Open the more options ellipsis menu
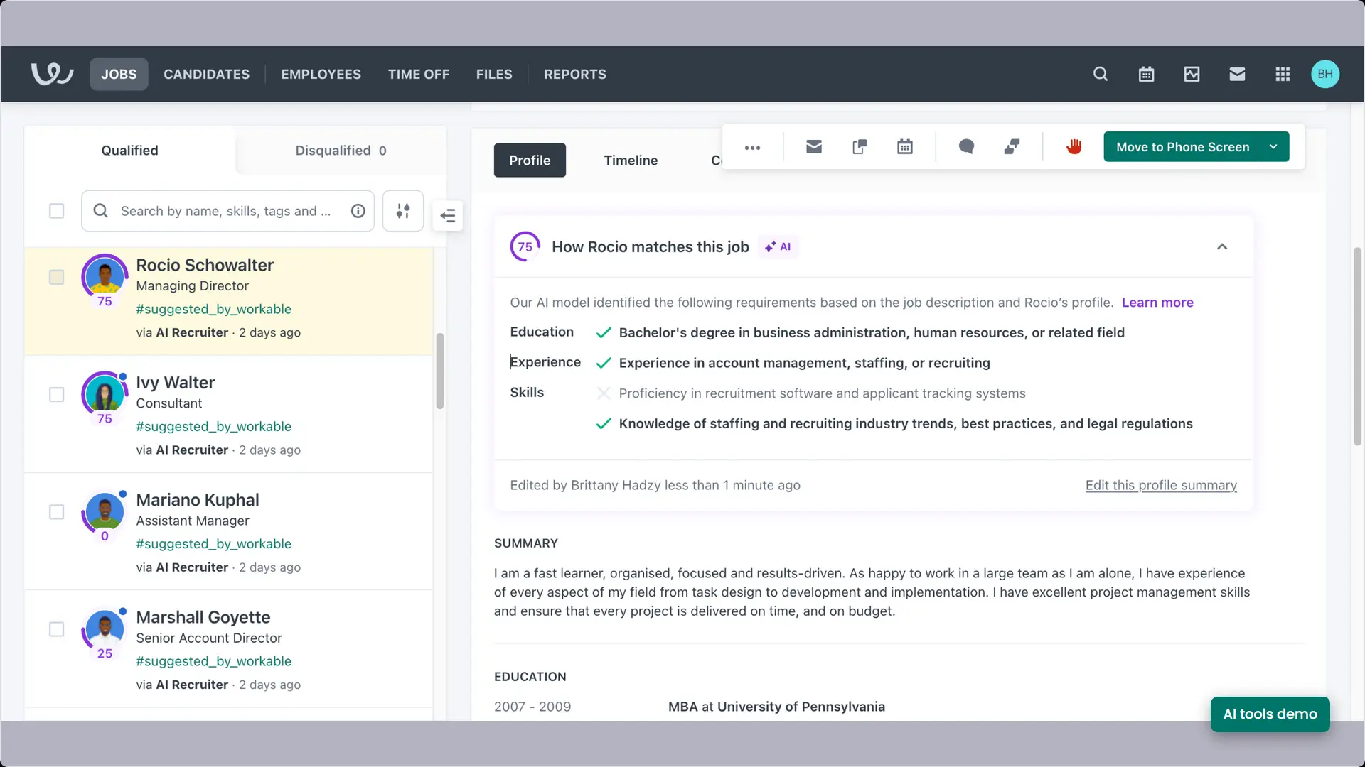Viewport: 1365px width, 767px height. coord(752,146)
